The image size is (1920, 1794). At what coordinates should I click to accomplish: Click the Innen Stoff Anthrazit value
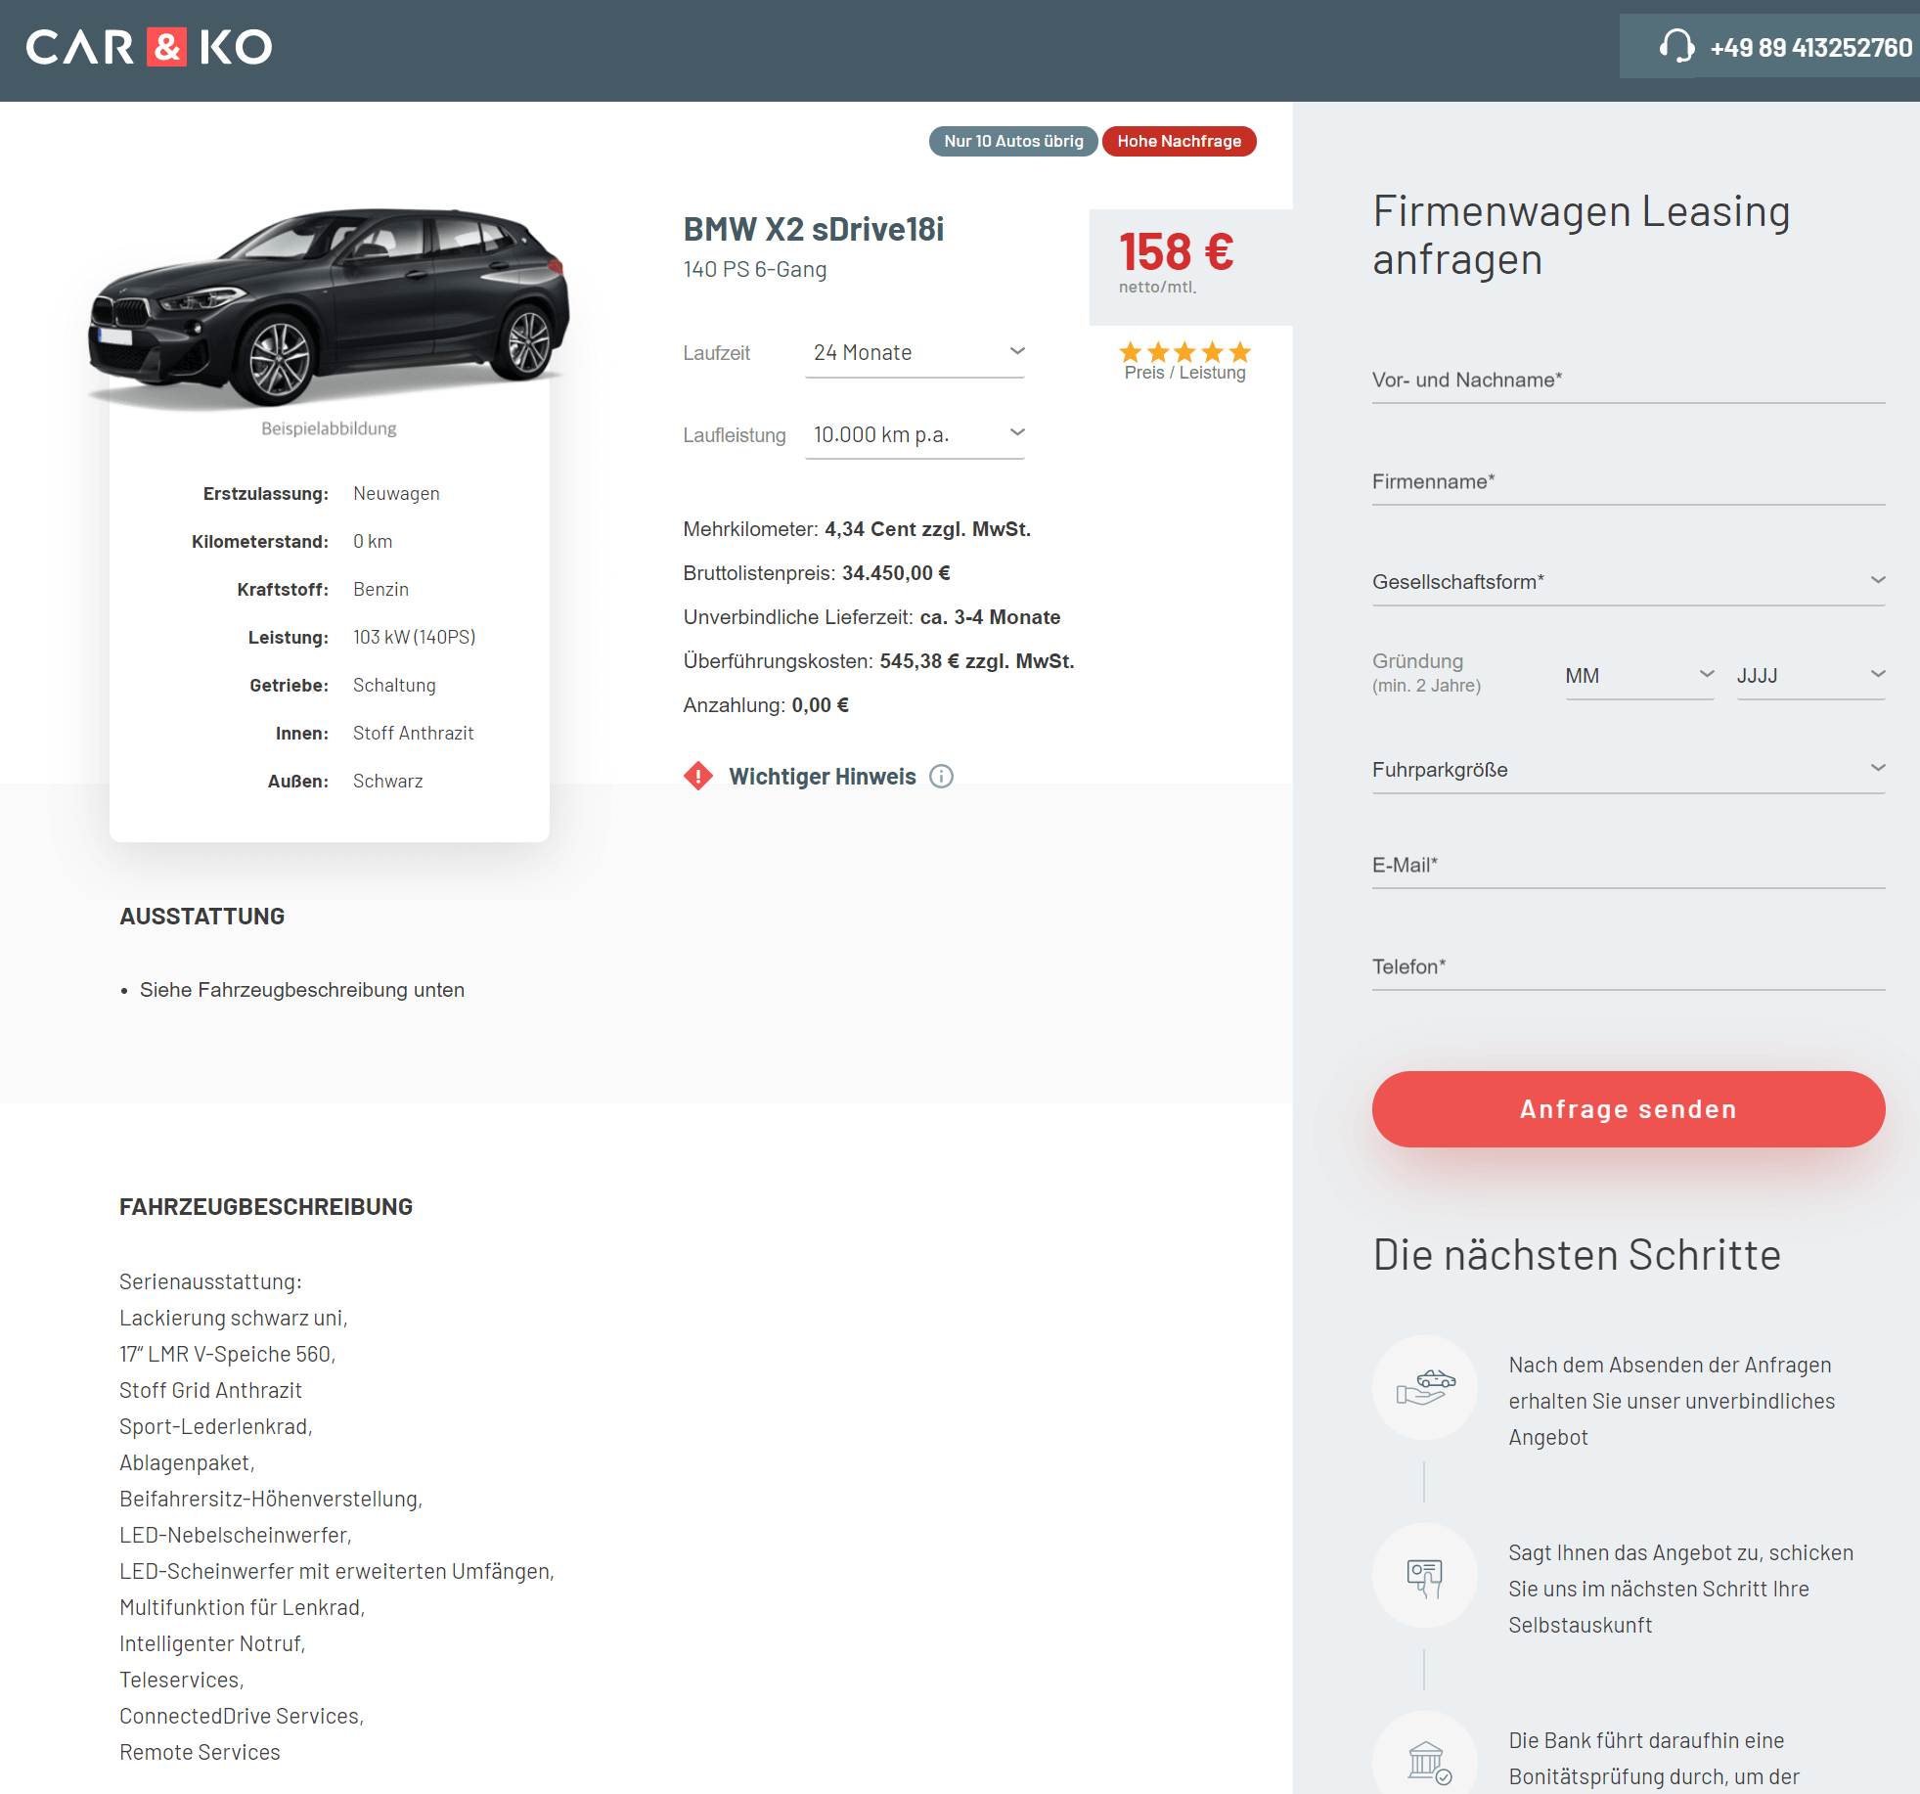click(x=413, y=734)
